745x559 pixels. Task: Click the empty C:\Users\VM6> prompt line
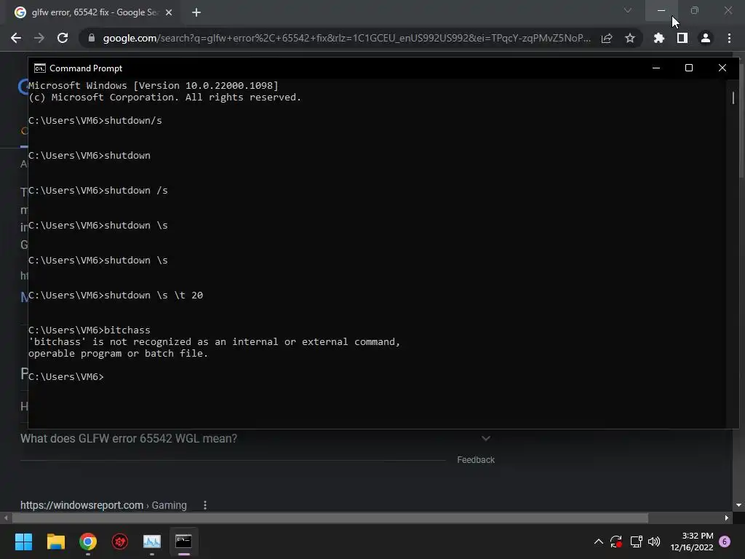[x=66, y=376]
